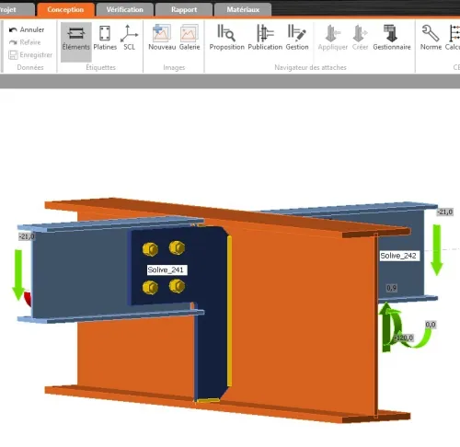Image resolution: width=460 pixels, height=447 pixels.
Task: Select the Conception tab
Action: pyautogui.click(x=65, y=9)
